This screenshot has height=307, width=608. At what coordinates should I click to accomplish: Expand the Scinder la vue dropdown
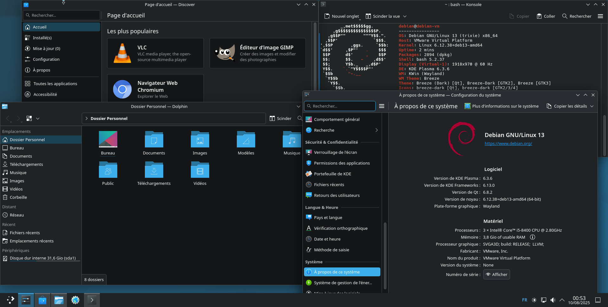point(405,16)
